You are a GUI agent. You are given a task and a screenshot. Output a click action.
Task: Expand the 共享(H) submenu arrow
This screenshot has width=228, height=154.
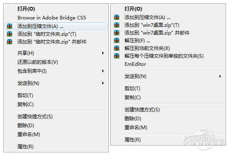(x=103, y=53)
